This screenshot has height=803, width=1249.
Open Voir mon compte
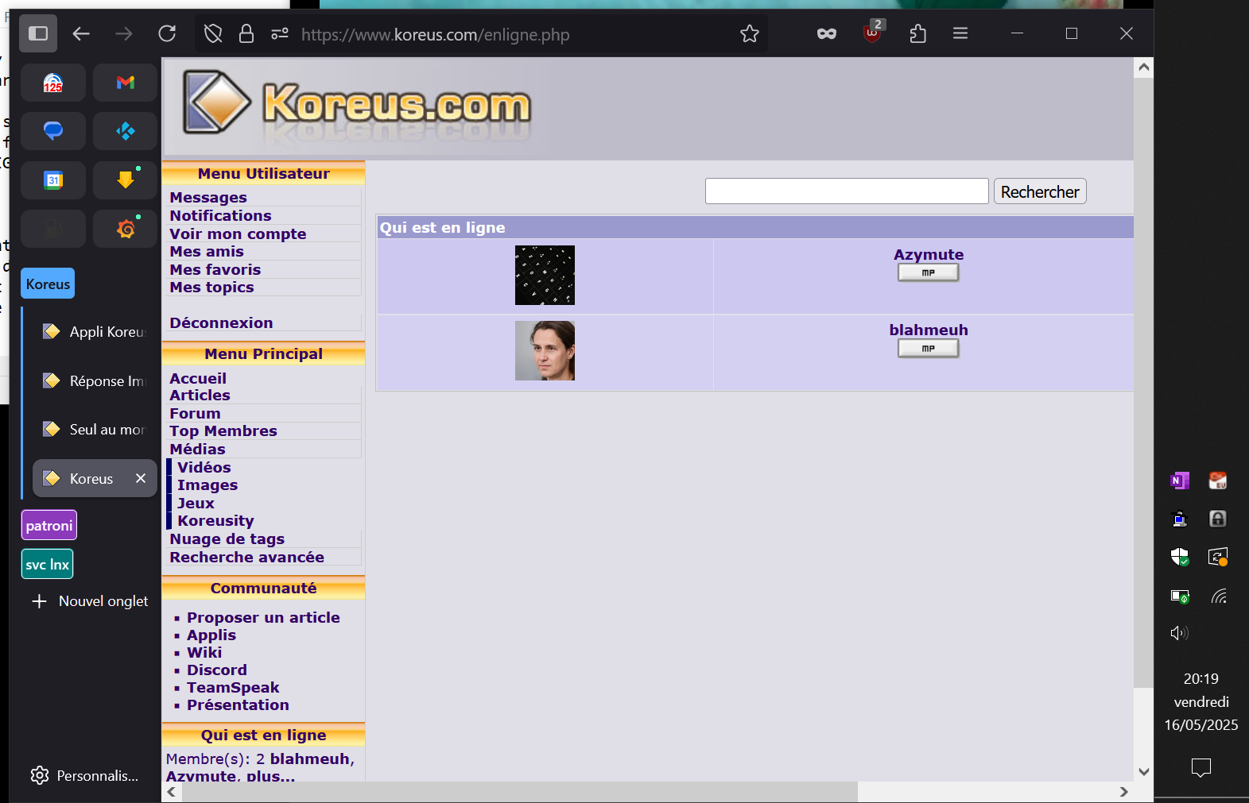[x=238, y=234]
